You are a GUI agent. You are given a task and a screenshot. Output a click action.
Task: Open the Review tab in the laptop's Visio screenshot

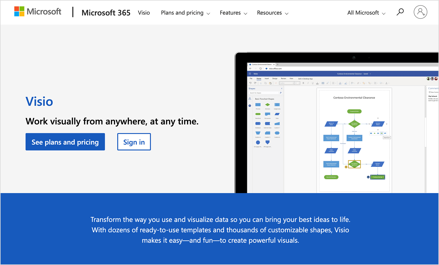point(283,78)
